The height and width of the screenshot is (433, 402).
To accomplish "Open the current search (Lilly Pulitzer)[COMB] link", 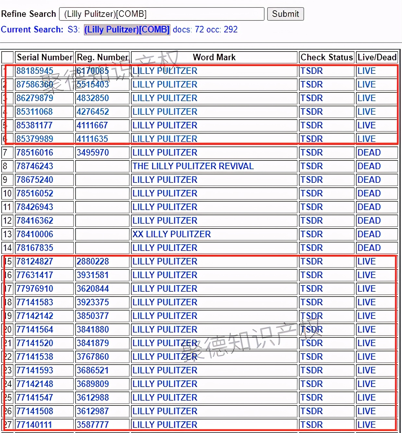I will point(127,29).
